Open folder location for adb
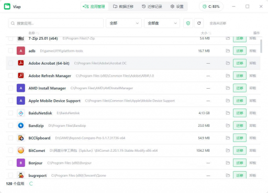The image size is (268, 193). (228, 51)
